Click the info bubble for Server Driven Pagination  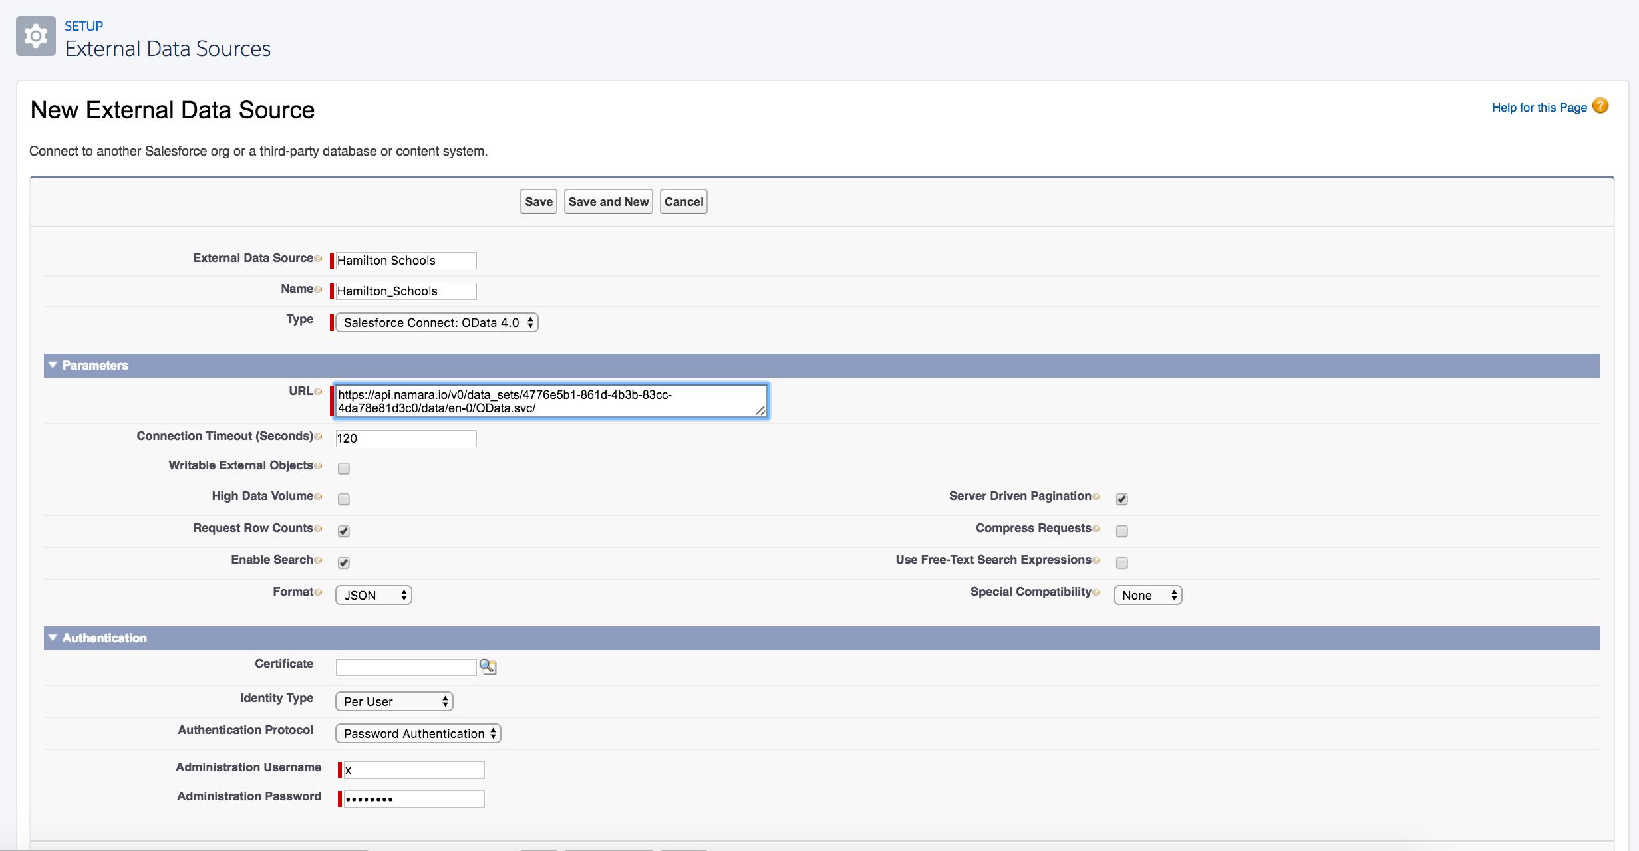pyautogui.click(x=1098, y=497)
